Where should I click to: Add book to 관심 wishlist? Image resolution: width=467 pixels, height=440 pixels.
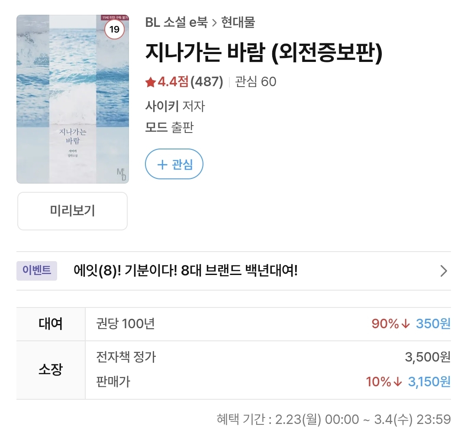(x=174, y=164)
